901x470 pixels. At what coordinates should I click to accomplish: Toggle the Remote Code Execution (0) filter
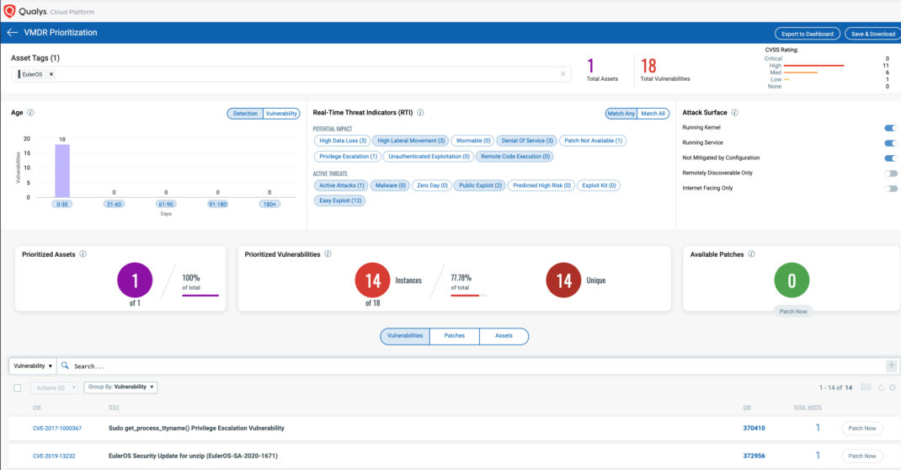[x=514, y=157]
